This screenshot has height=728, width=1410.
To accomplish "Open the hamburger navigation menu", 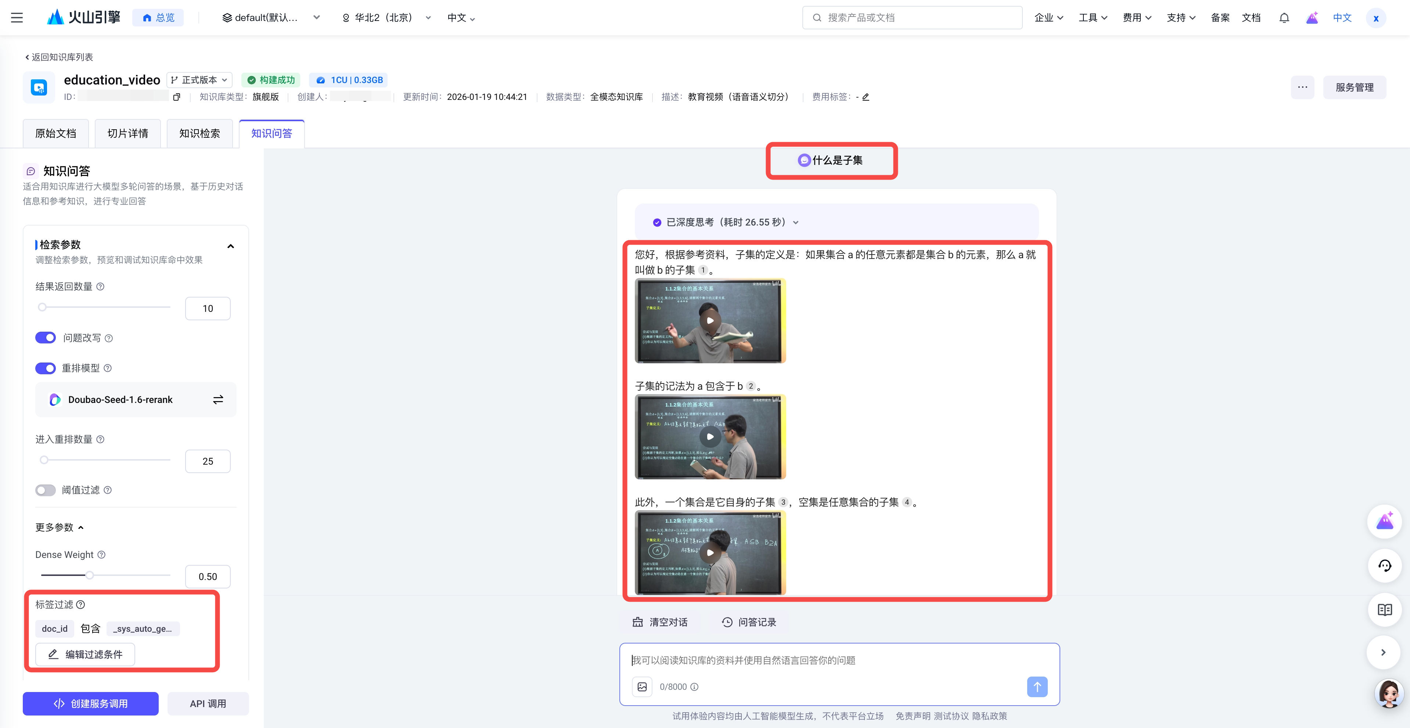I will (x=17, y=18).
